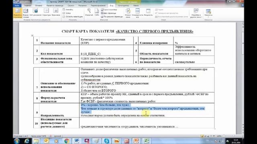The width and height of the screenshot is (257, 144).
Task: Open the References (Ссылки) tab
Action: pos(71,6)
